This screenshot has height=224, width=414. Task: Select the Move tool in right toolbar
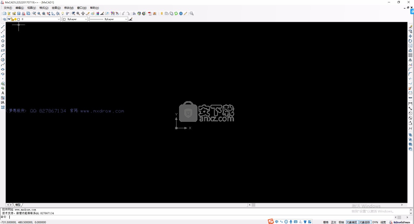410,36
